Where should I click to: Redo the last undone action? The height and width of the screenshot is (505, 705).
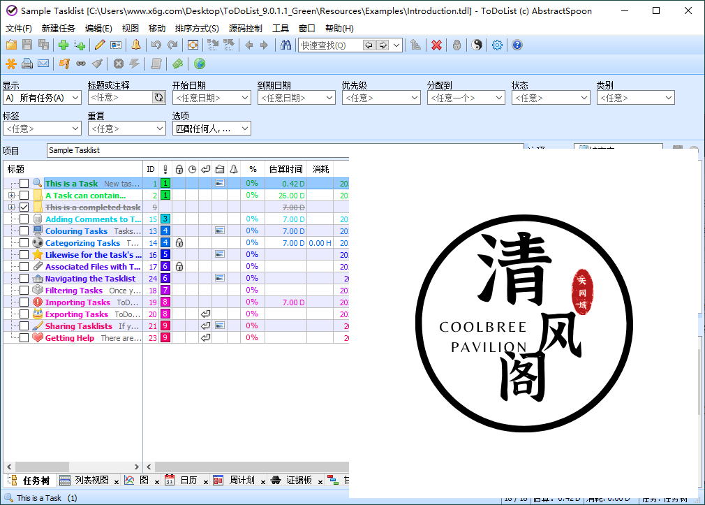tap(172, 45)
